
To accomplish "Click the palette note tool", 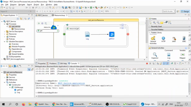I will 162,23.
